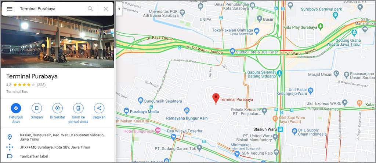Save place with Simpan icon
The height and width of the screenshot is (163, 376).
coord(37,108)
